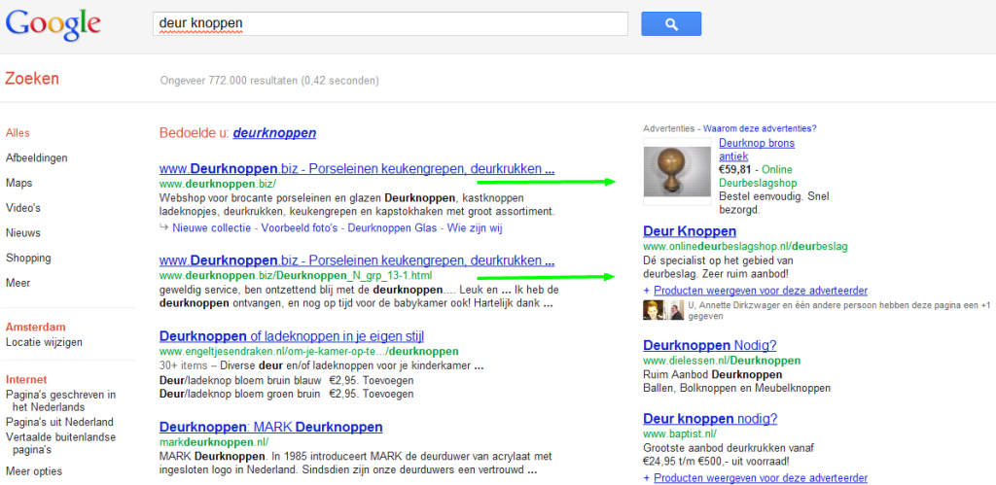Open the Nieuwe collectie sitelink
Image resolution: width=996 pixels, height=485 pixels.
tap(211, 227)
